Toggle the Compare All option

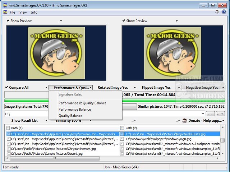click(17, 88)
